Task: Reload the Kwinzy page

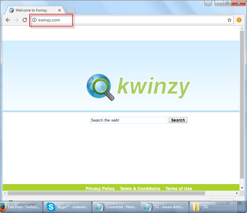Action: coord(25,20)
